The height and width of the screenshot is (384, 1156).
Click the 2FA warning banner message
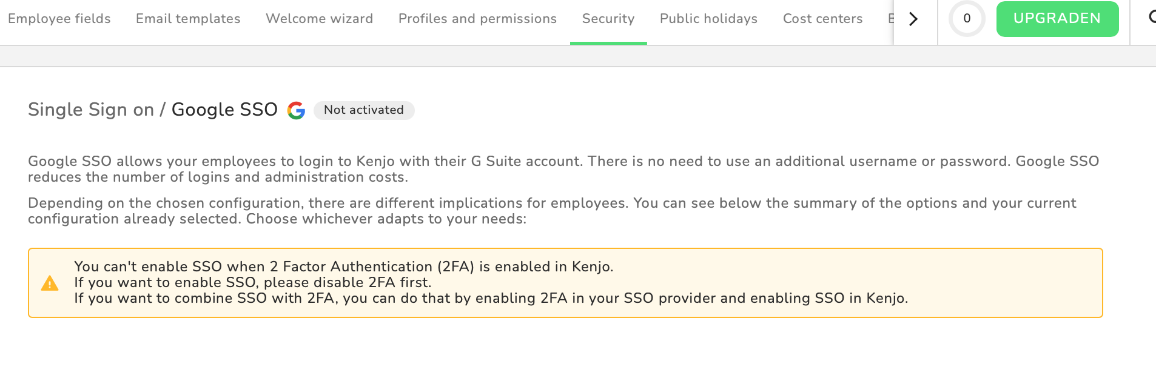pos(491,283)
